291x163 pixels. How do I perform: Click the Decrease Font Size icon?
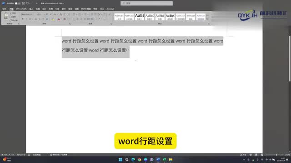point(50,14)
